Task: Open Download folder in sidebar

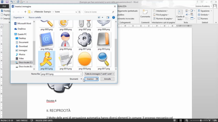Action: coord(21,46)
